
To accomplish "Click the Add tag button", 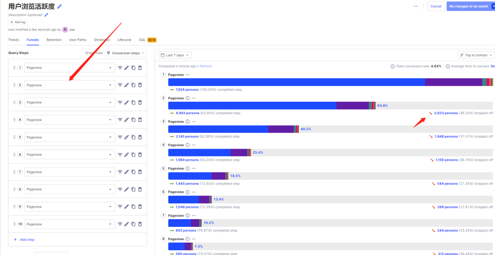I will 18,22.
